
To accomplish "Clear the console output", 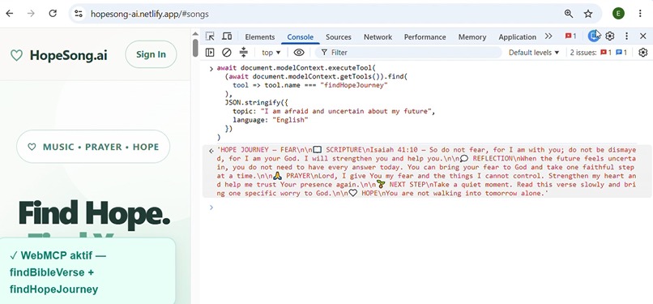I will 227,53.
